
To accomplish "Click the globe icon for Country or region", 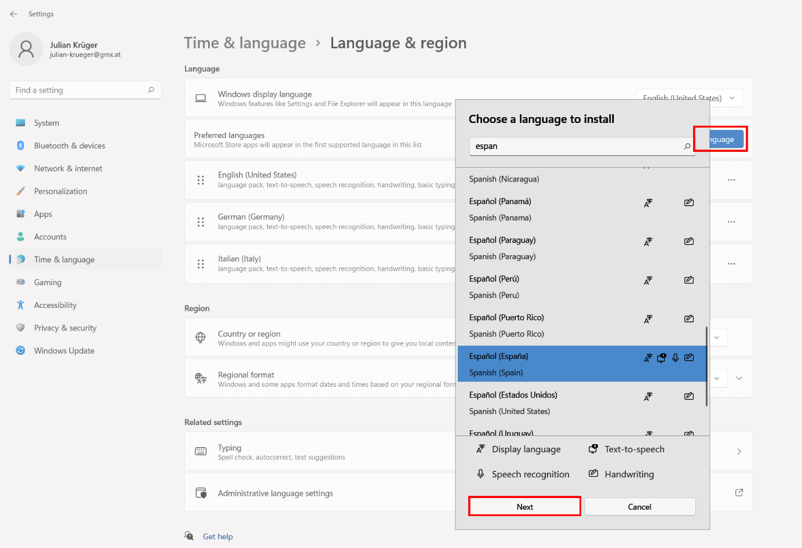I will (x=200, y=337).
